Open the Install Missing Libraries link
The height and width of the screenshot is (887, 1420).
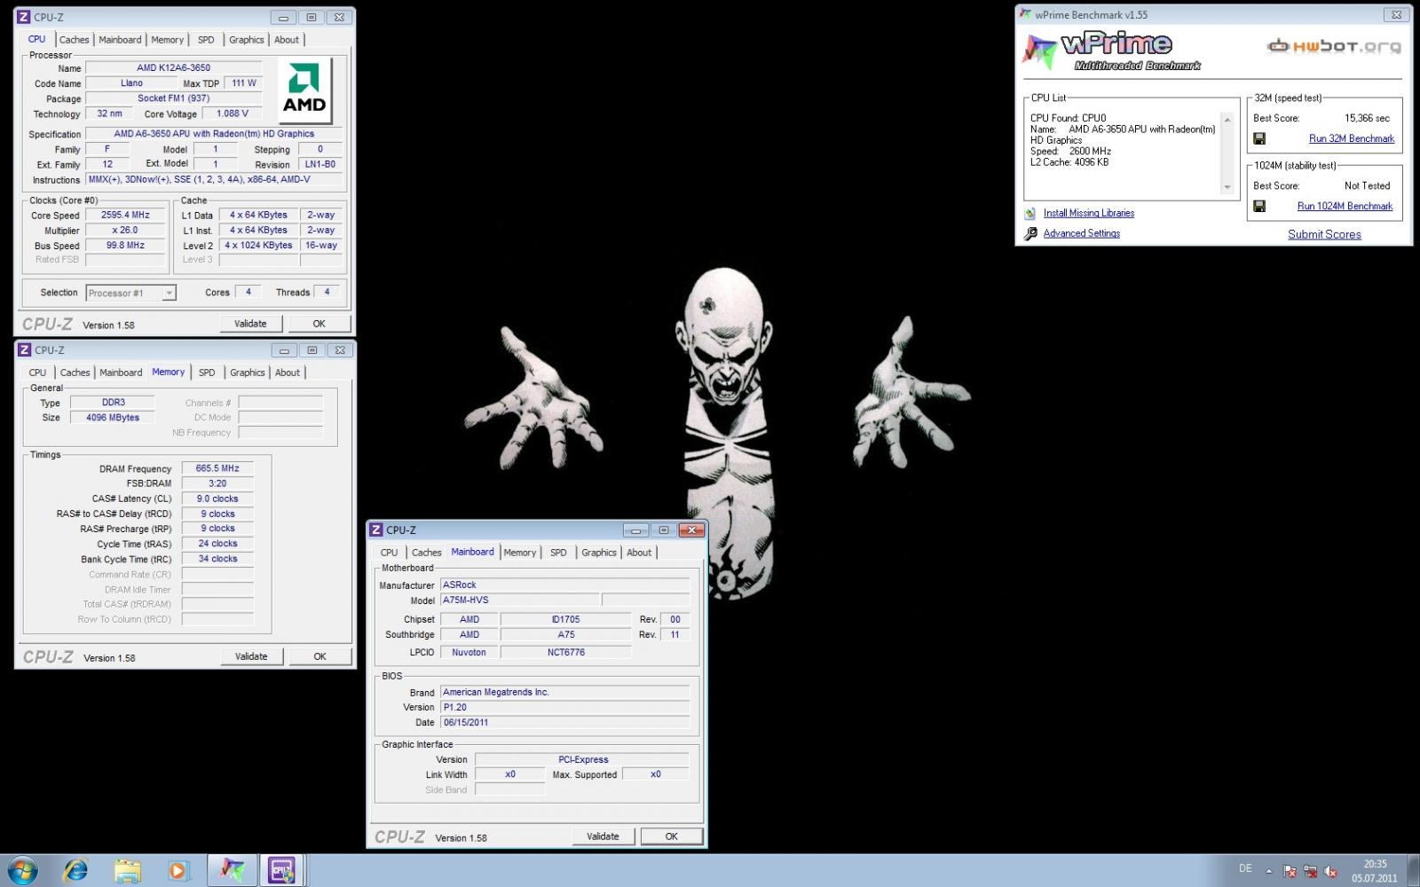pos(1089,213)
